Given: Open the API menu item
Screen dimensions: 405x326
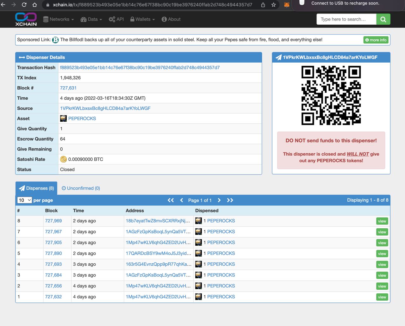Looking at the screenshot, I should pos(116,19).
